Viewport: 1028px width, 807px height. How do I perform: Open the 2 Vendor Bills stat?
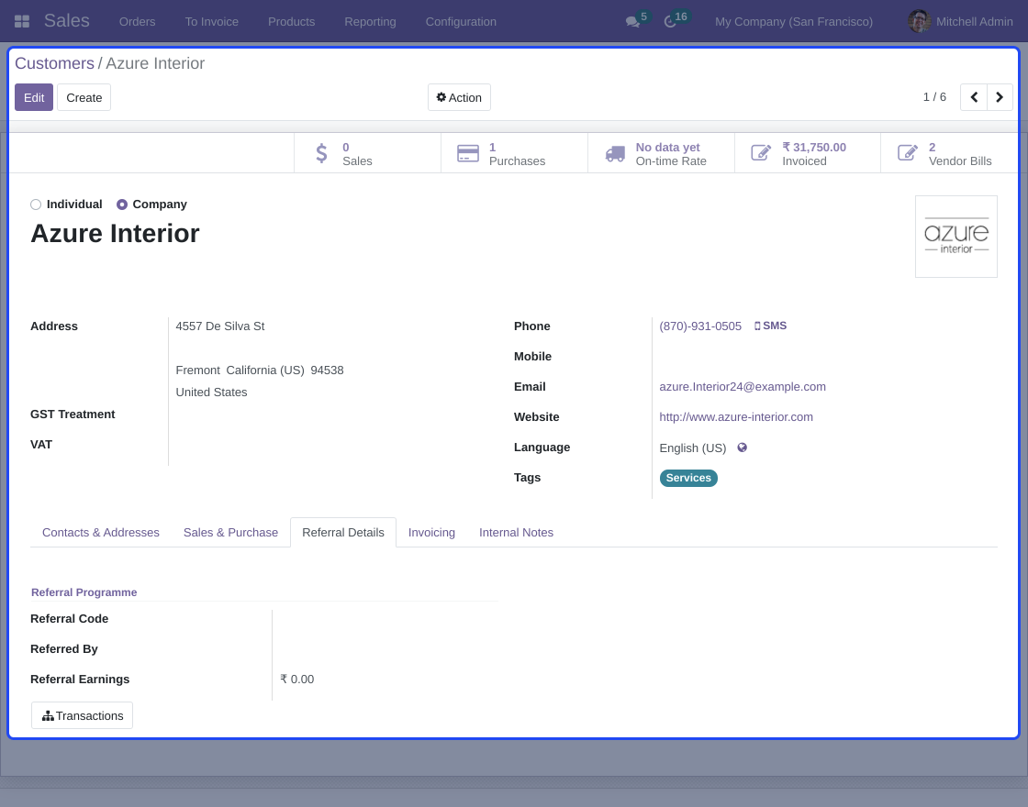(949, 153)
